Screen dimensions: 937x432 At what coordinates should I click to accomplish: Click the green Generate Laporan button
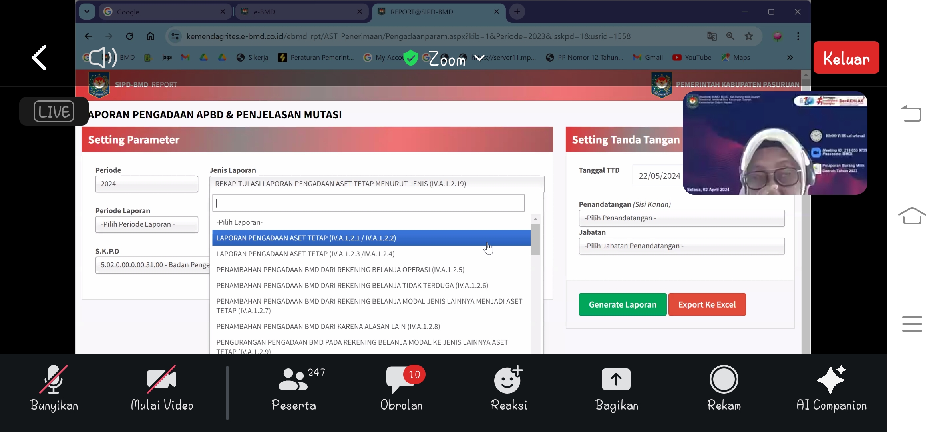(622, 305)
